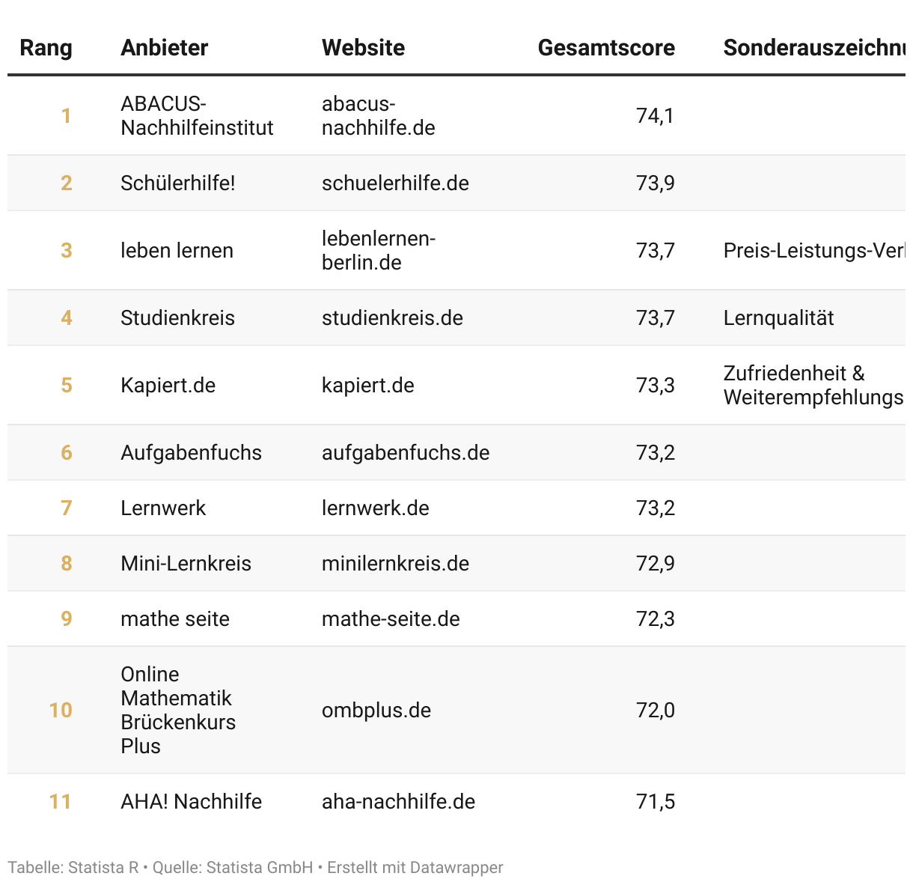913x885 pixels.
Task: Open studienkreis.de website entry
Action: [x=392, y=318]
